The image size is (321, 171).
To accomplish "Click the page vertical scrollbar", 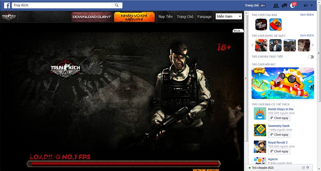I will [319, 53].
